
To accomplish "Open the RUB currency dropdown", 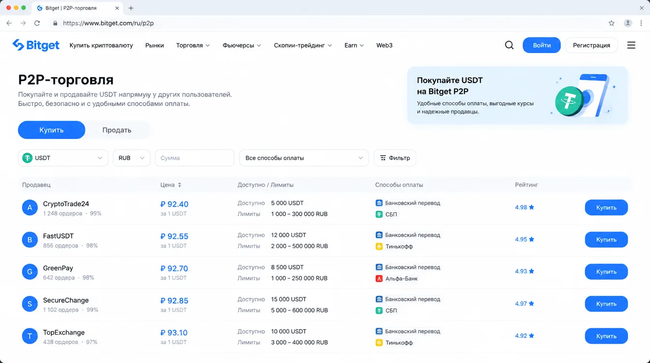I will pyautogui.click(x=132, y=158).
